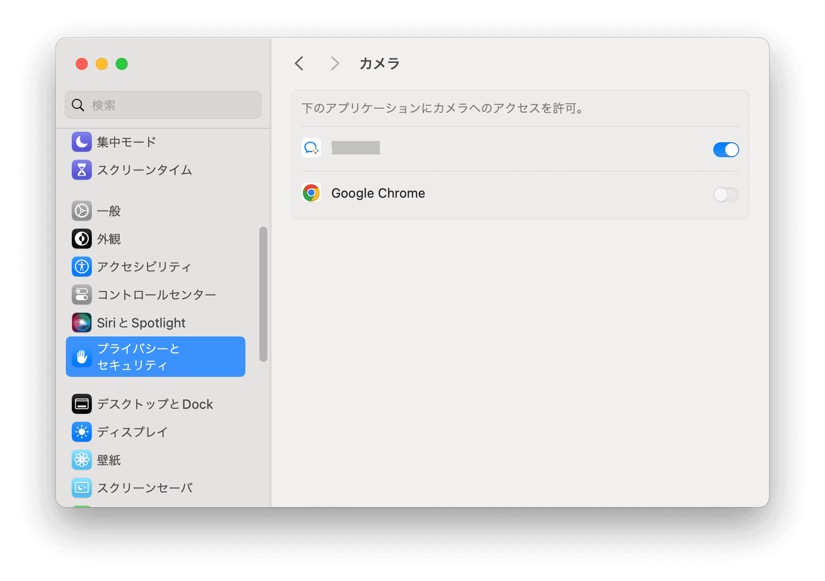
Task: Click the magnifying glass search icon
Action: point(78,105)
